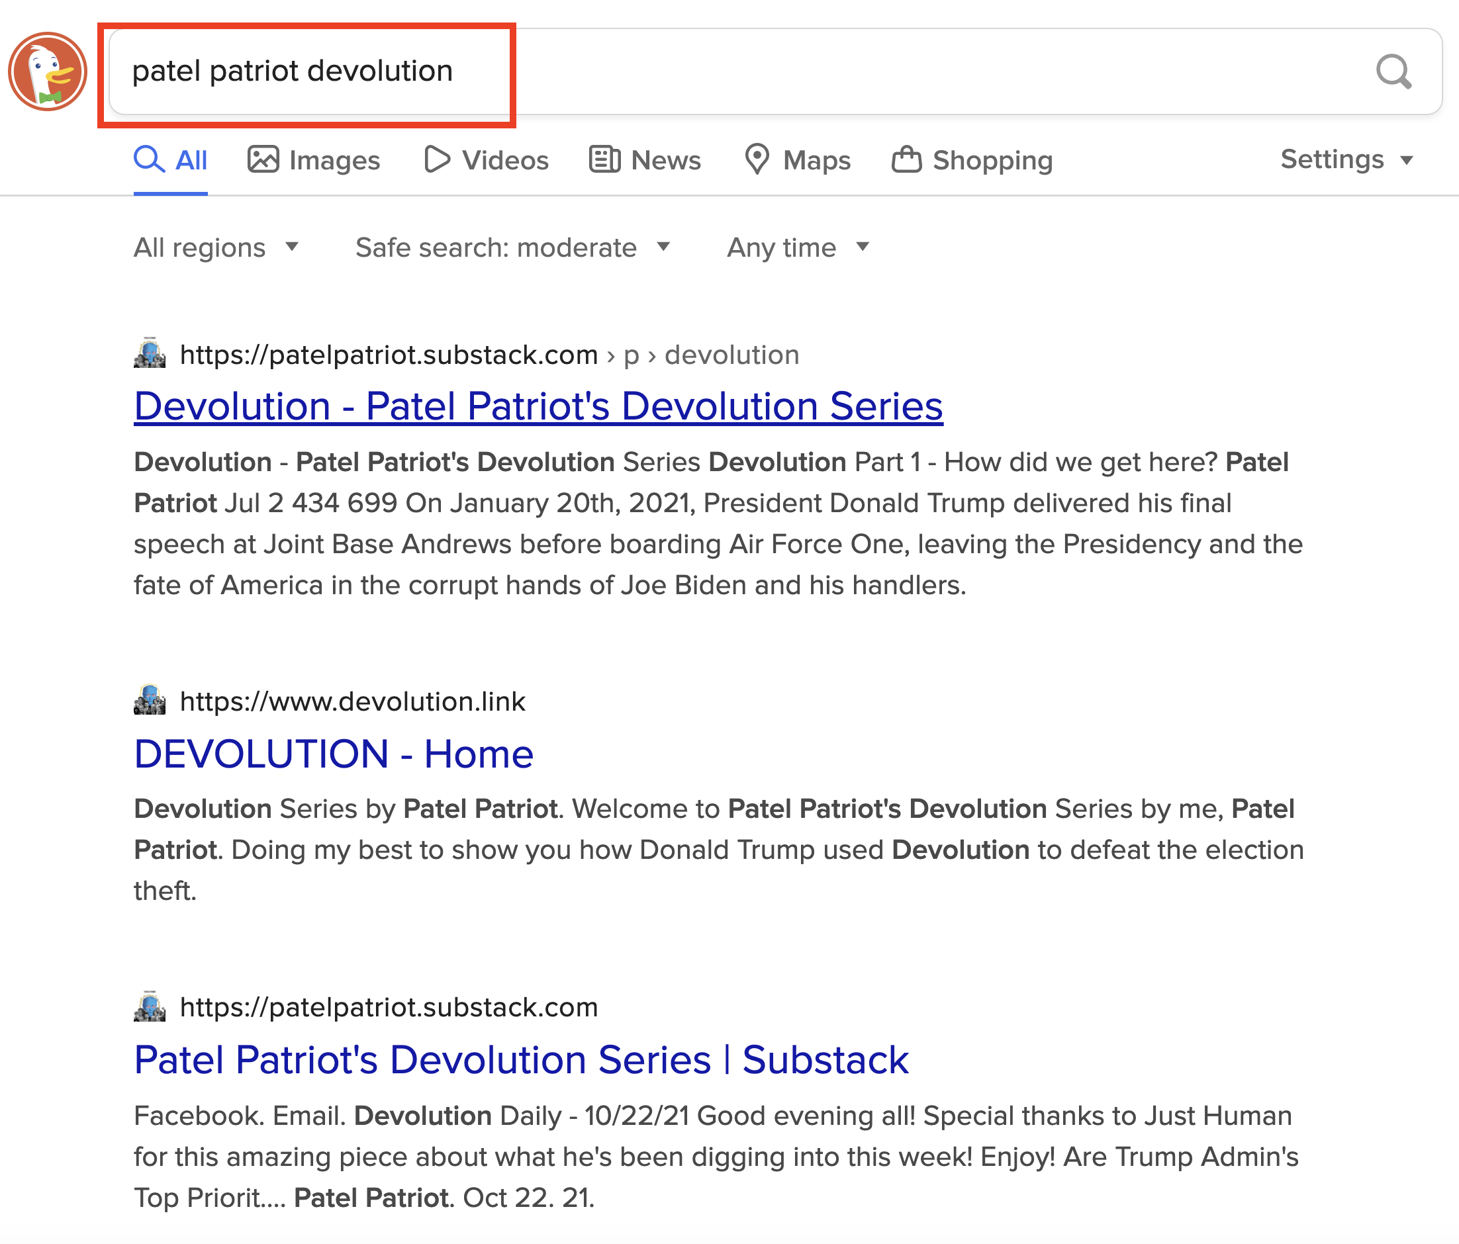Open the News results tab
This screenshot has height=1244, width=1459.
645,160
